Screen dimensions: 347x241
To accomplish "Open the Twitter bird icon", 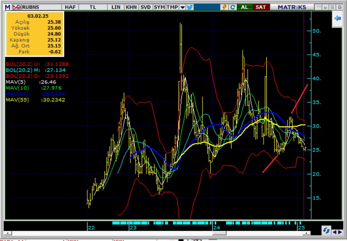I will tap(190, 7).
